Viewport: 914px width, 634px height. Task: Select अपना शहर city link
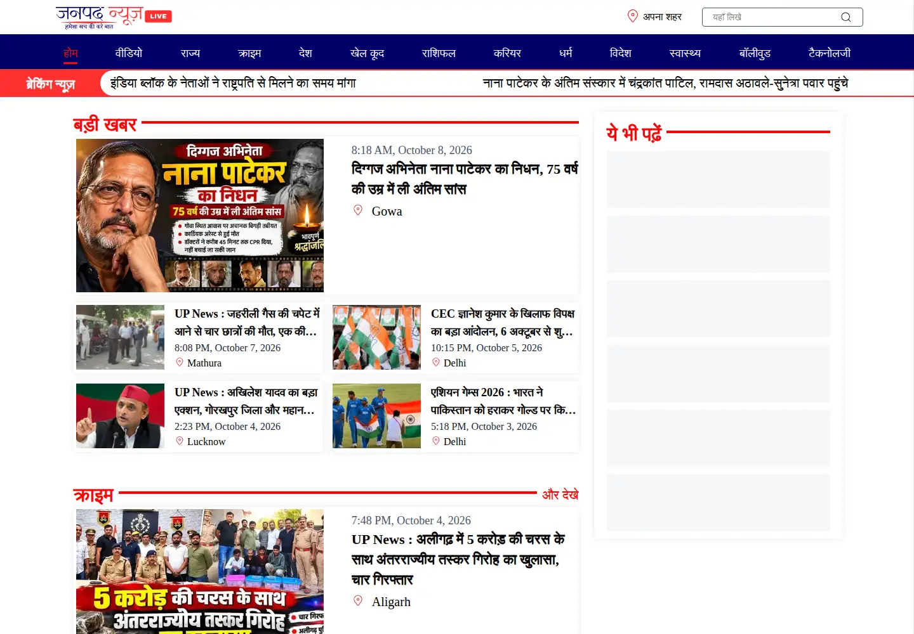click(x=662, y=17)
